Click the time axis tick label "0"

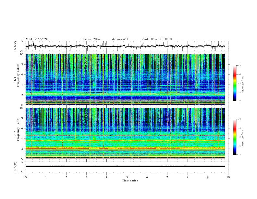tap(26, 177)
